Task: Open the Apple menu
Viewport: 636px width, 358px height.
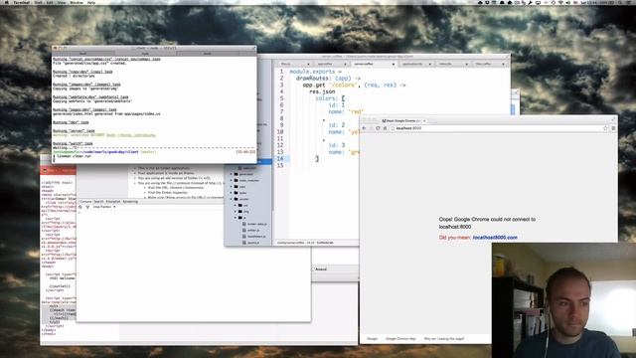Action: click(x=6, y=2)
